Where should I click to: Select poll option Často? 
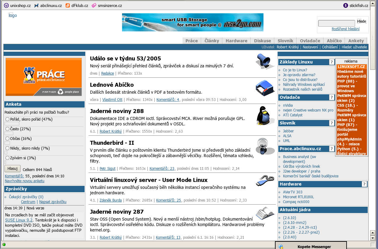tap(8, 129)
